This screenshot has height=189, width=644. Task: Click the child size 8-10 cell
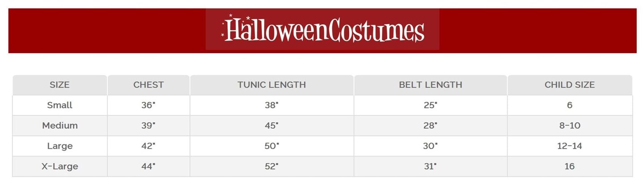(x=569, y=126)
